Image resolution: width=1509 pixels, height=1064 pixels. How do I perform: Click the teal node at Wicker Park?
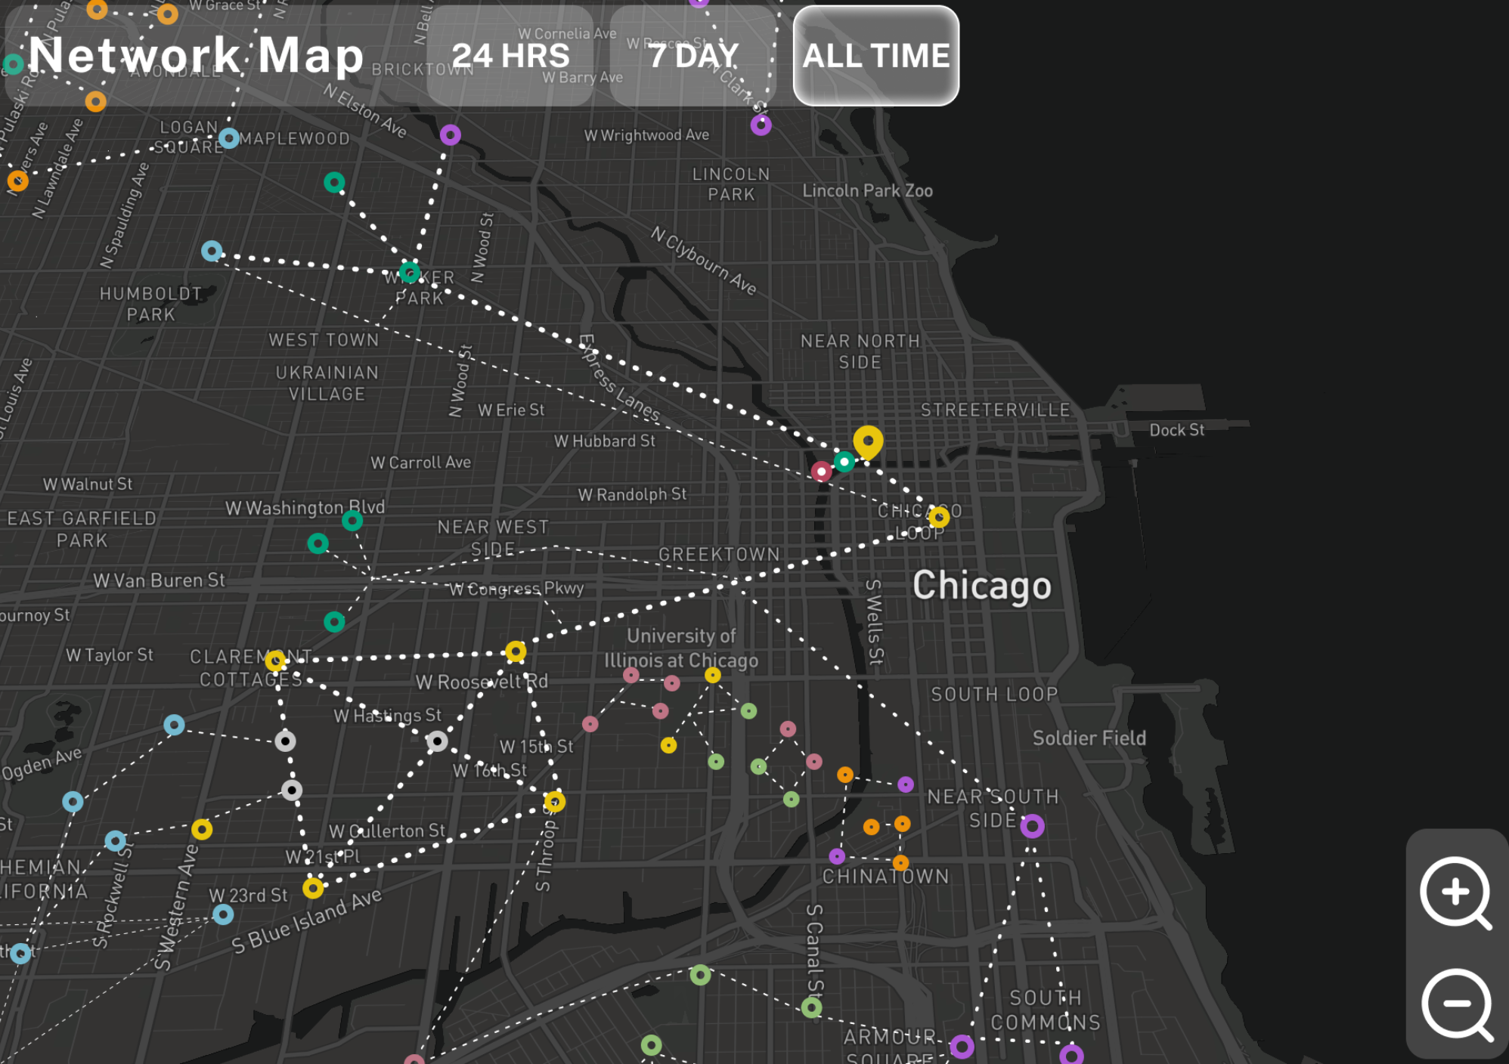point(409,272)
